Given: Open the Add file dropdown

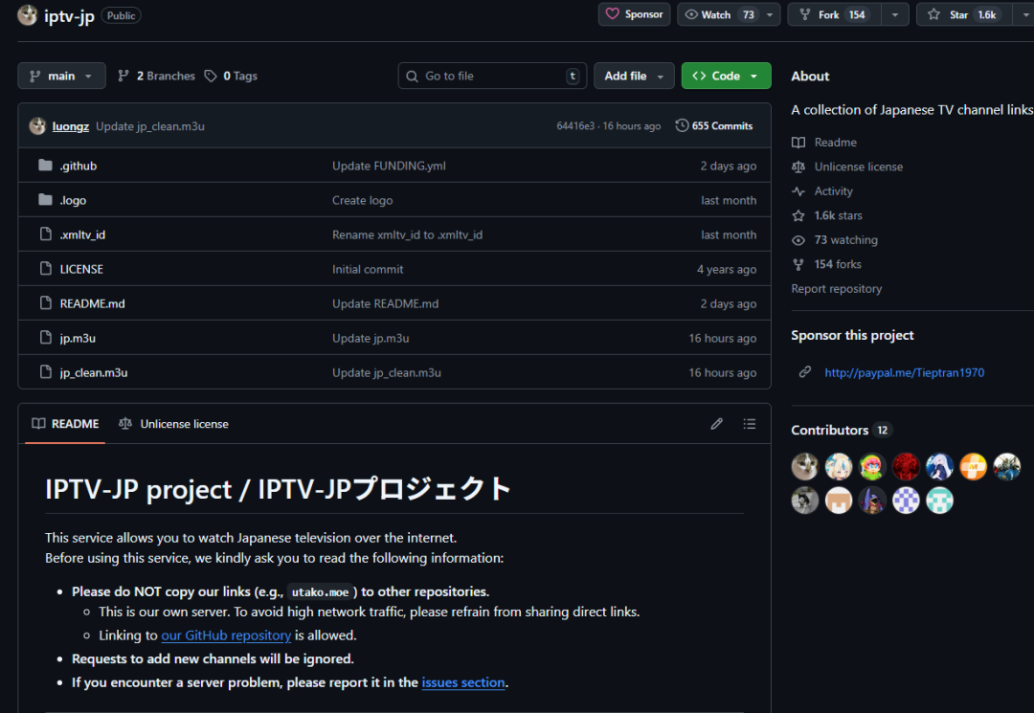Looking at the screenshot, I should click(x=634, y=75).
